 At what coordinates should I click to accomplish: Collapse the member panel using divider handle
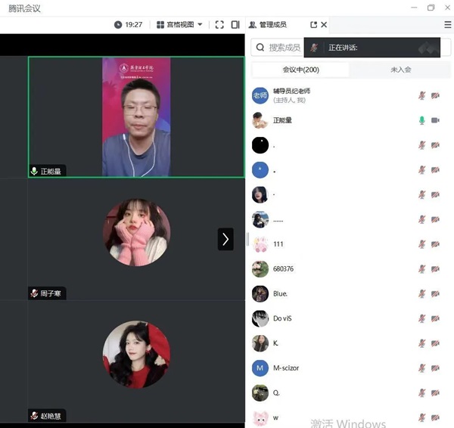(x=247, y=239)
